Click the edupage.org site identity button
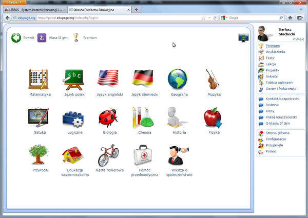This screenshot has height=218, width=308. pyautogui.click(x=24, y=18)
